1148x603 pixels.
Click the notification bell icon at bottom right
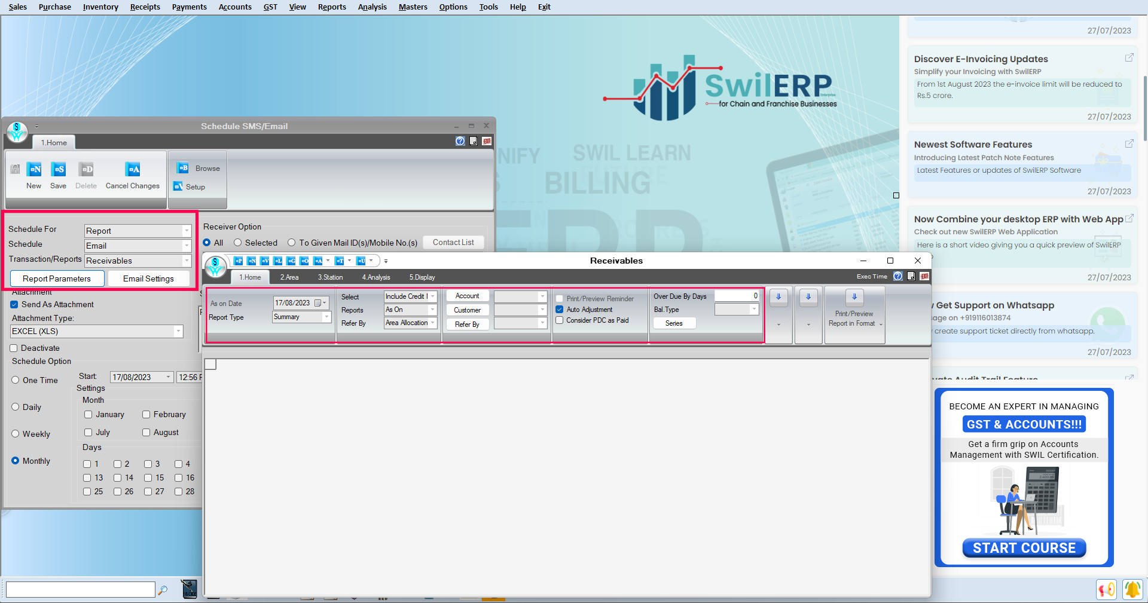pyautogui.click(x=1132, y=589)
